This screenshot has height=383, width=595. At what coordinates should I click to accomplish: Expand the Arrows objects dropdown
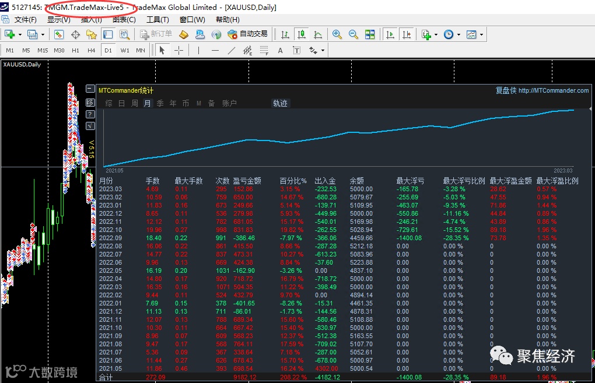(x=323, y=51)
